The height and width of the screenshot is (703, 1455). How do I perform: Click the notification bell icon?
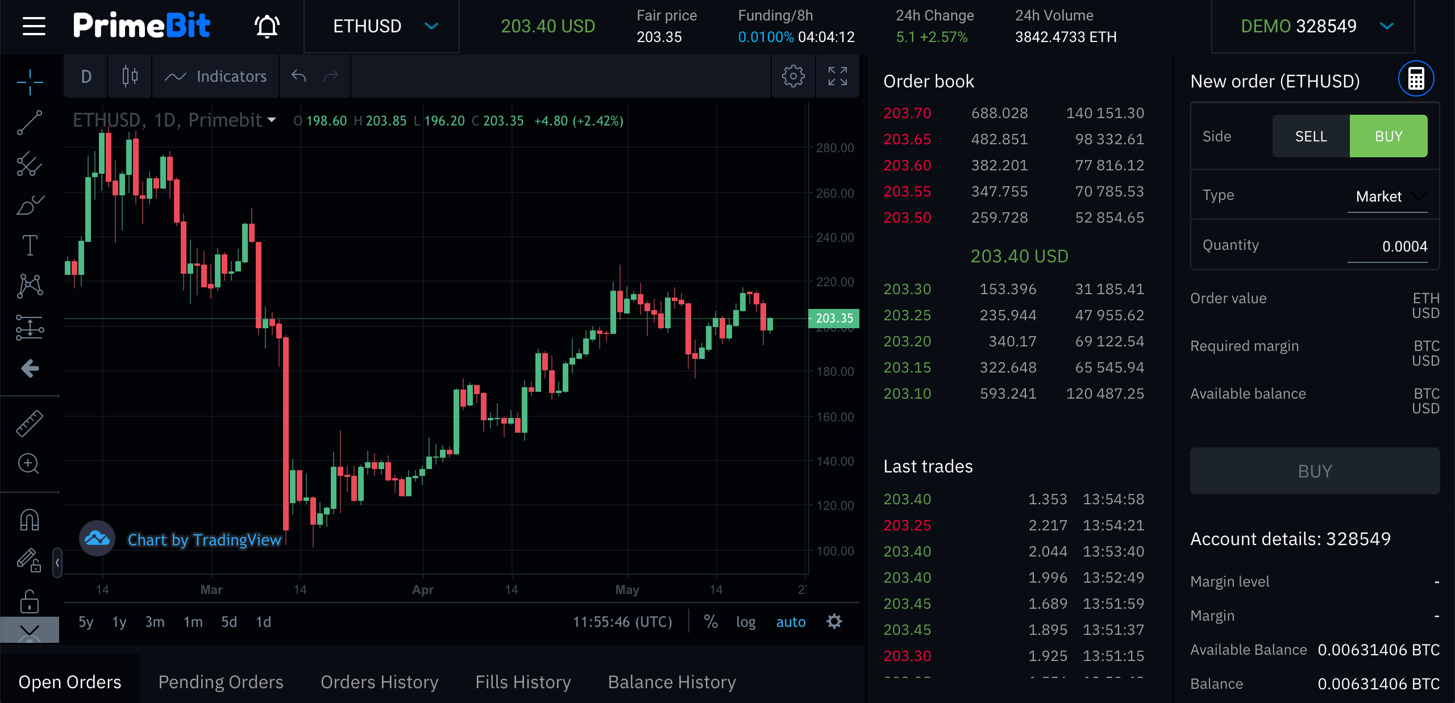tap(267, 26)
